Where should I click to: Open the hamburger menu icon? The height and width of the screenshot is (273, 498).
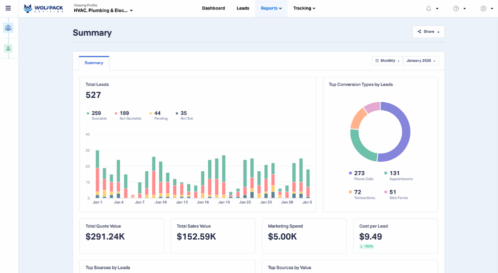point(8,8)
